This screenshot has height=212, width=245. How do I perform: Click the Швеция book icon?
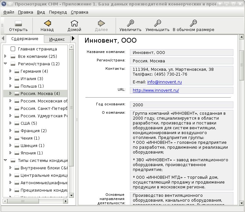[16, 145]
